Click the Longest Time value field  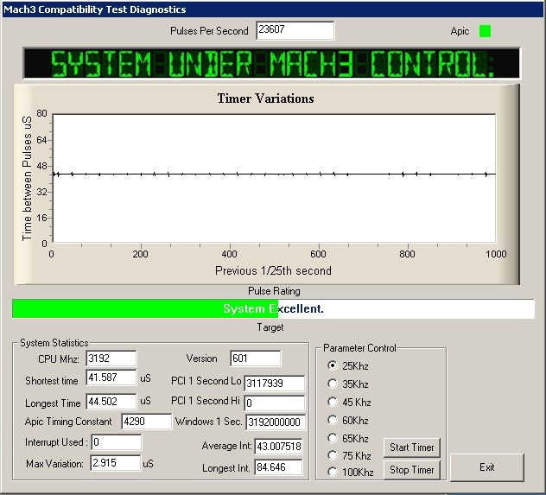coord(111,401)
